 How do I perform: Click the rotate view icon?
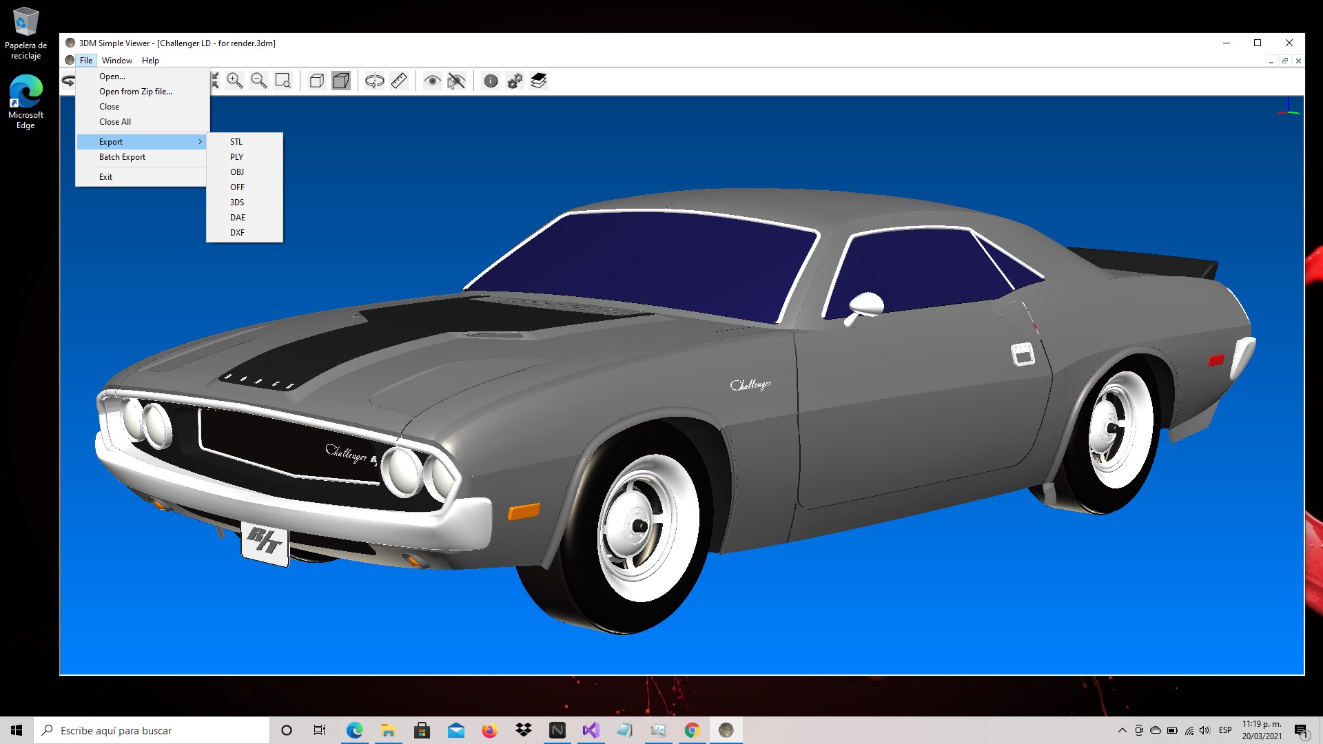coord(375,81)
